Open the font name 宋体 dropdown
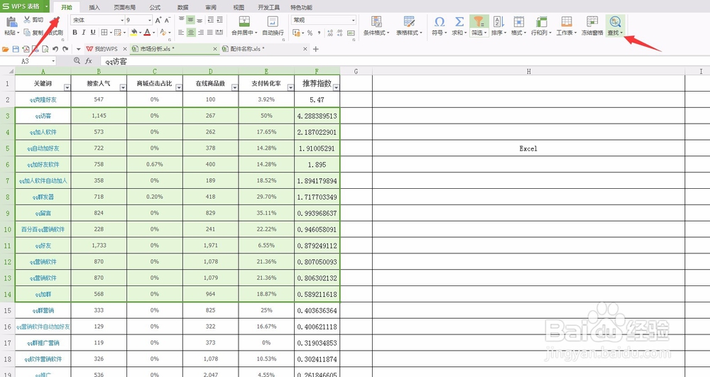Image resolution: width=710 pixels, height=377 pixels. pos(122,21)
